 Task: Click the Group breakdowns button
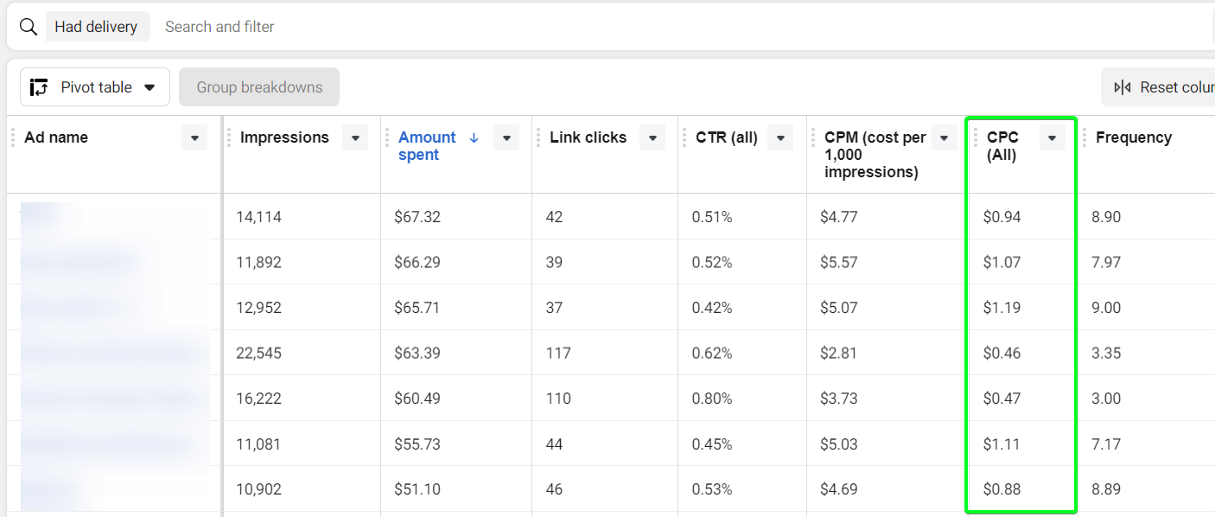[259, 87]
